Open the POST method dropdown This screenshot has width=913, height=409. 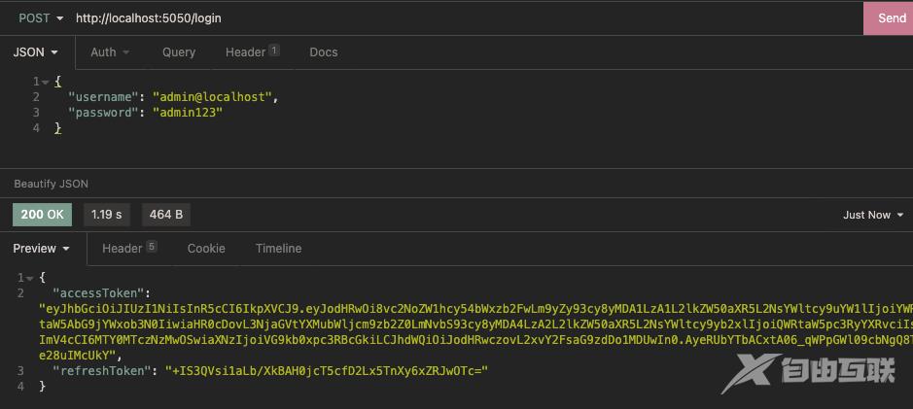[41, 18]
